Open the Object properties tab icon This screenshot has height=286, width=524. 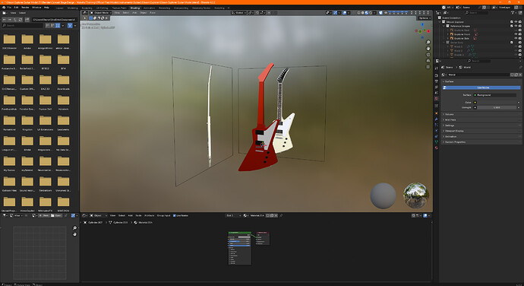pyautogui.click(x=437, y=113)
